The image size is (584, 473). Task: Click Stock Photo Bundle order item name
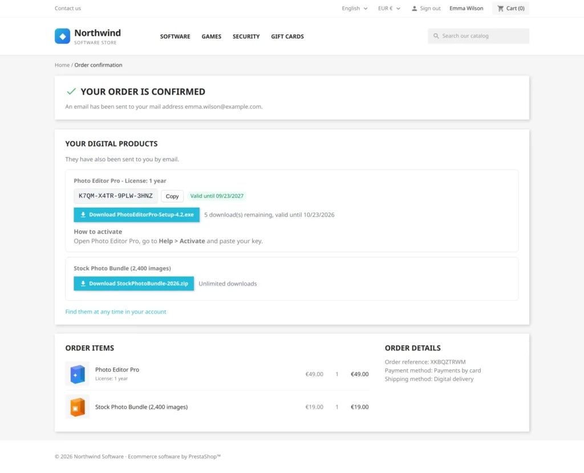[x=141, y=407]
